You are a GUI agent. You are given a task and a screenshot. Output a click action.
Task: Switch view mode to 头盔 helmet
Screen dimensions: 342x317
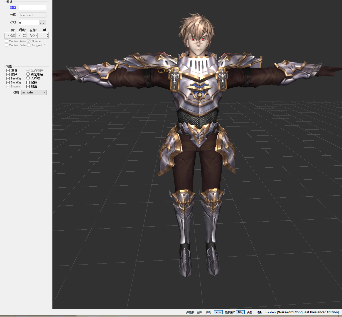[x=250, y=312]
